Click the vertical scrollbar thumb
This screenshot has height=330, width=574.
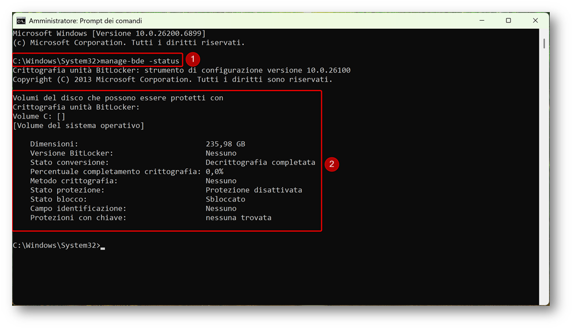tap(544, 44)
